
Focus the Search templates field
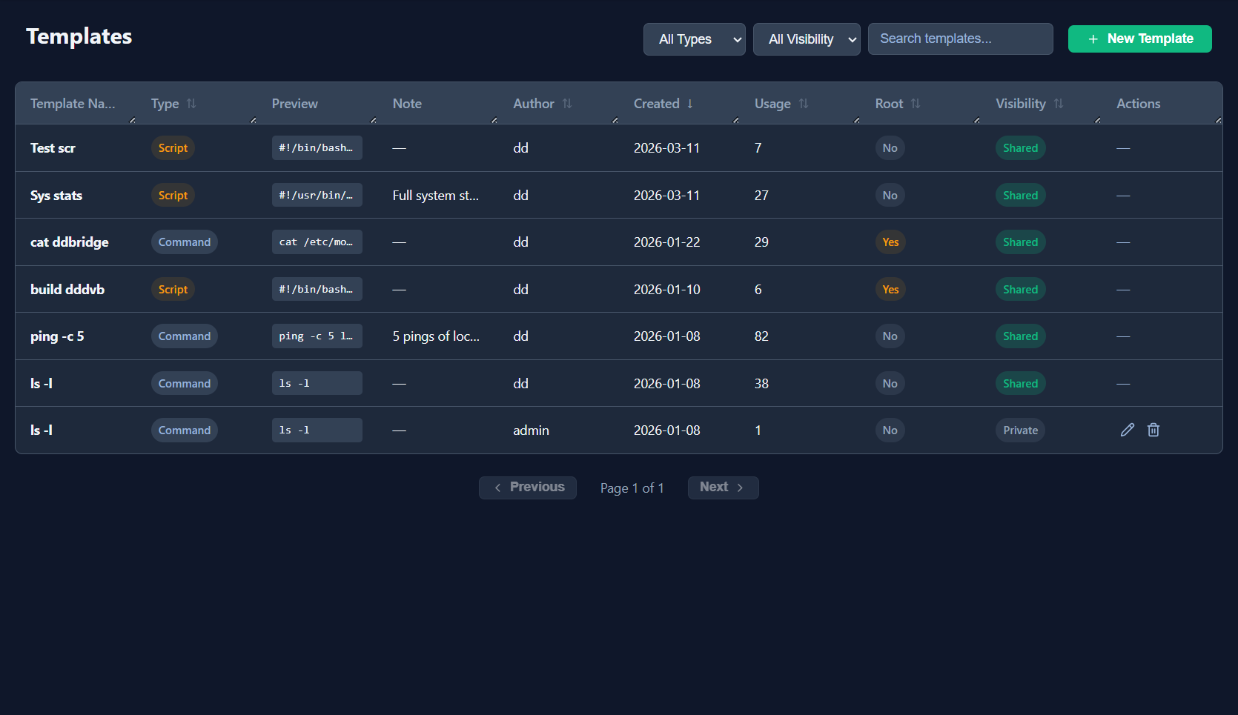click(x=960, y=39)
